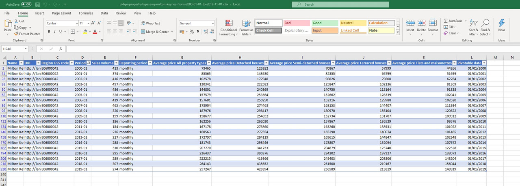Expand the Cell Styles gallery More arrow
The image size is (520, 186).
(x=398, y=31)
